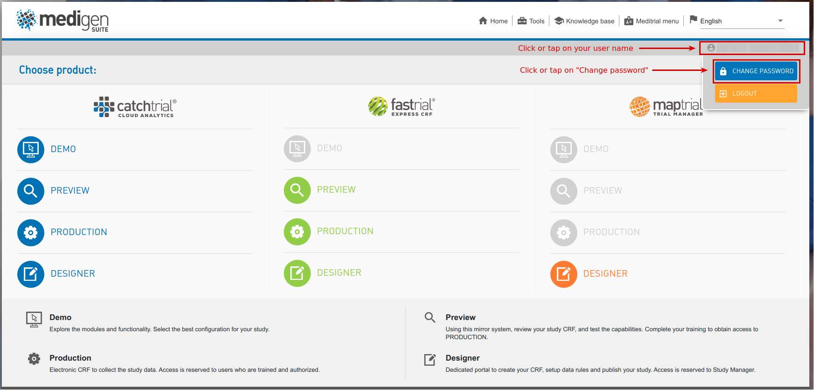
Task: Open Fastrial PREVIEW link
Action: tap(337, 190)
